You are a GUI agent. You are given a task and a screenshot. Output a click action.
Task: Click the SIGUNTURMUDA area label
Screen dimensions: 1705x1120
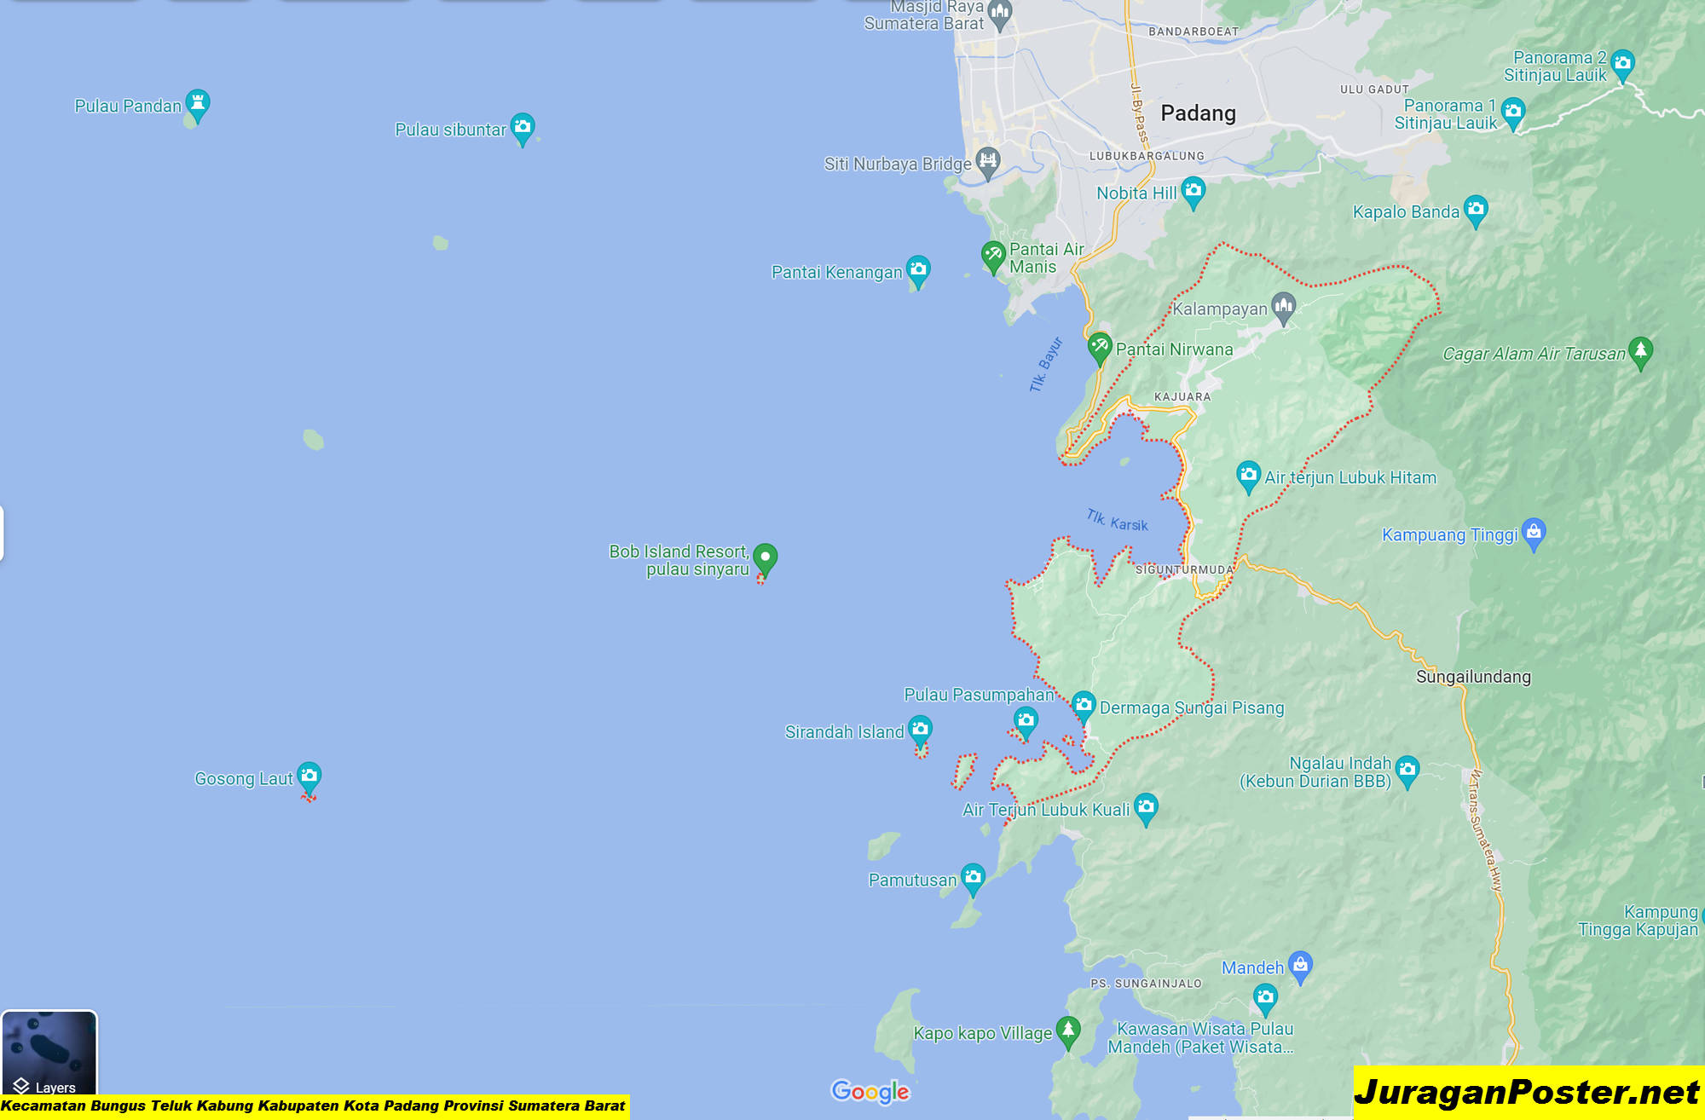1184,569
